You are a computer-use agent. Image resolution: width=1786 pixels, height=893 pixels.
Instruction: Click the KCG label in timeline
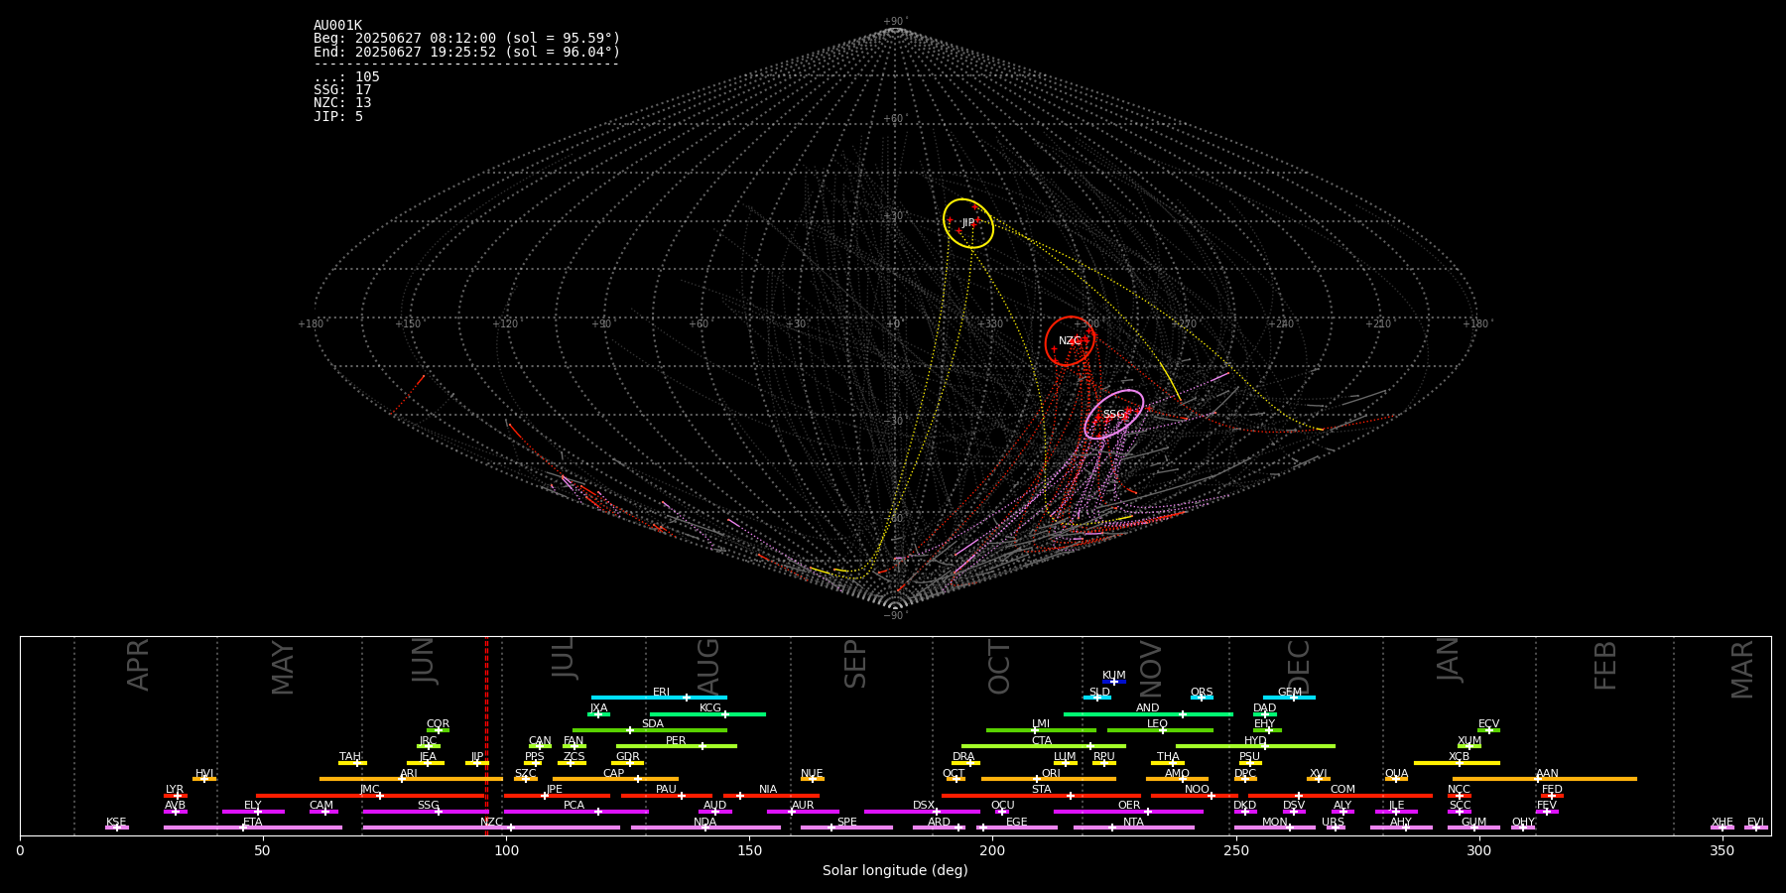[x=710, y=708]
